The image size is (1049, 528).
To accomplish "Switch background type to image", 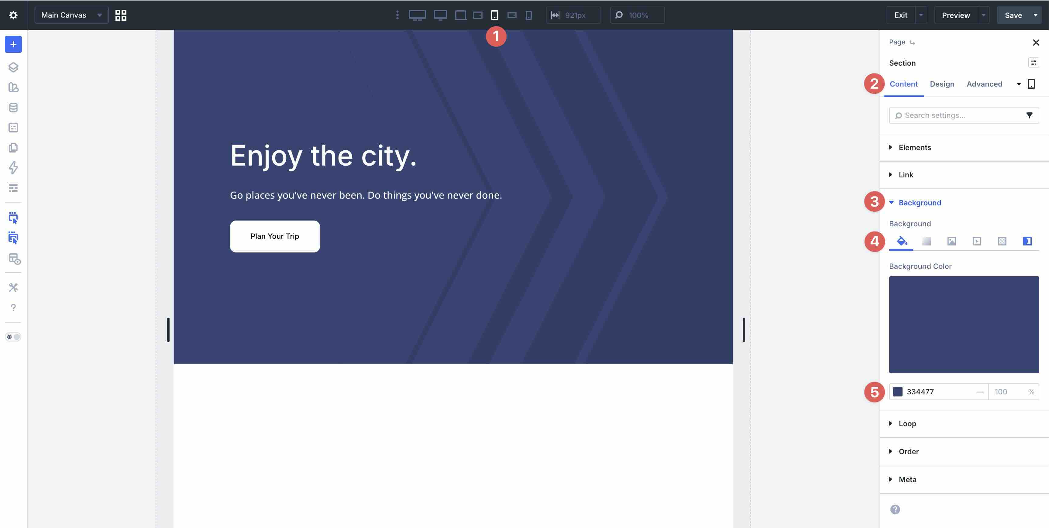I will pos(952,241).
